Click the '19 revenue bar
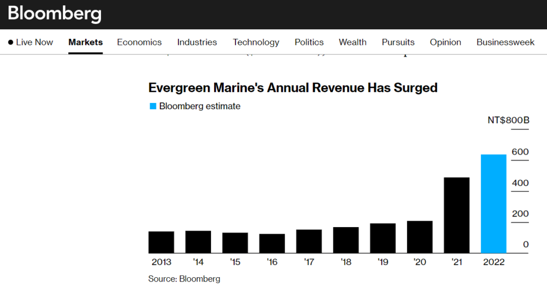547x298 pixels. tap(382, 238)
